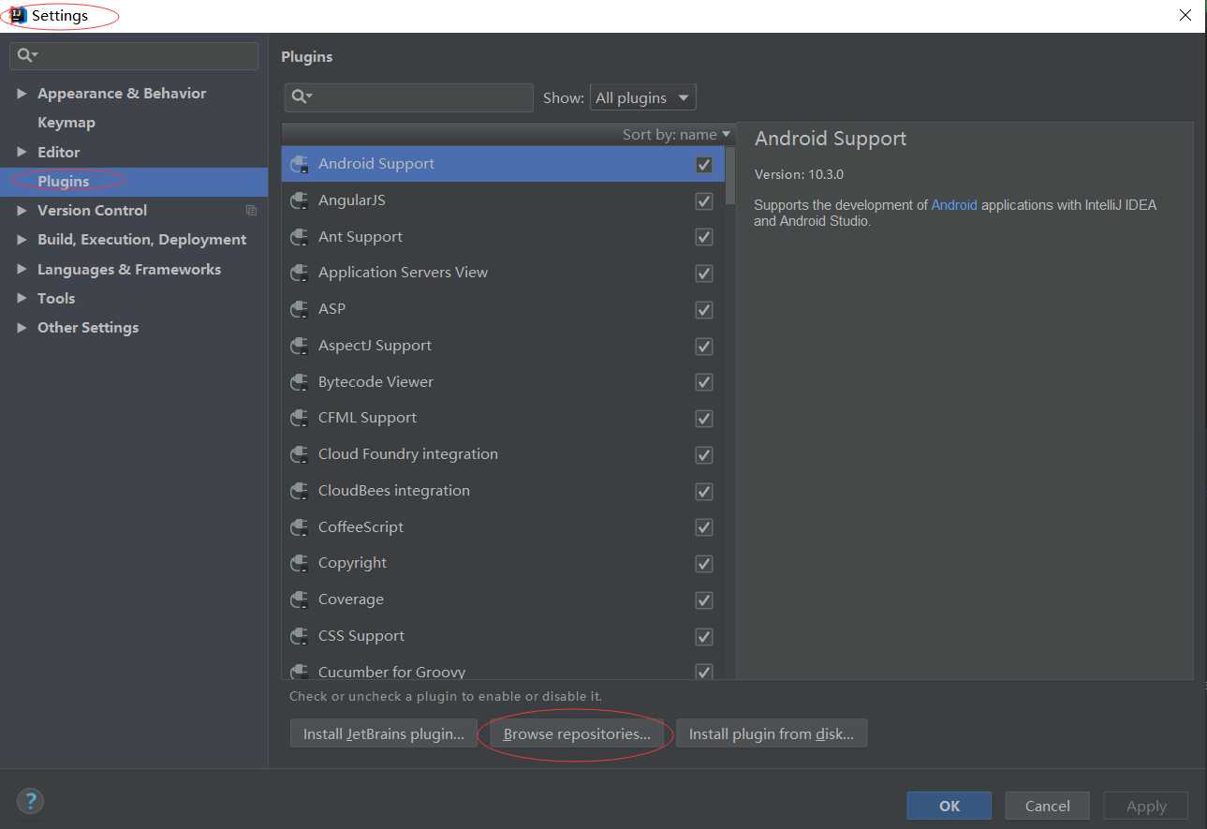Image resolution: width=1207 pixels, height=829 pixels.
Task: Open the Sort by name dropdown
Action: click(x=676, y=134)
